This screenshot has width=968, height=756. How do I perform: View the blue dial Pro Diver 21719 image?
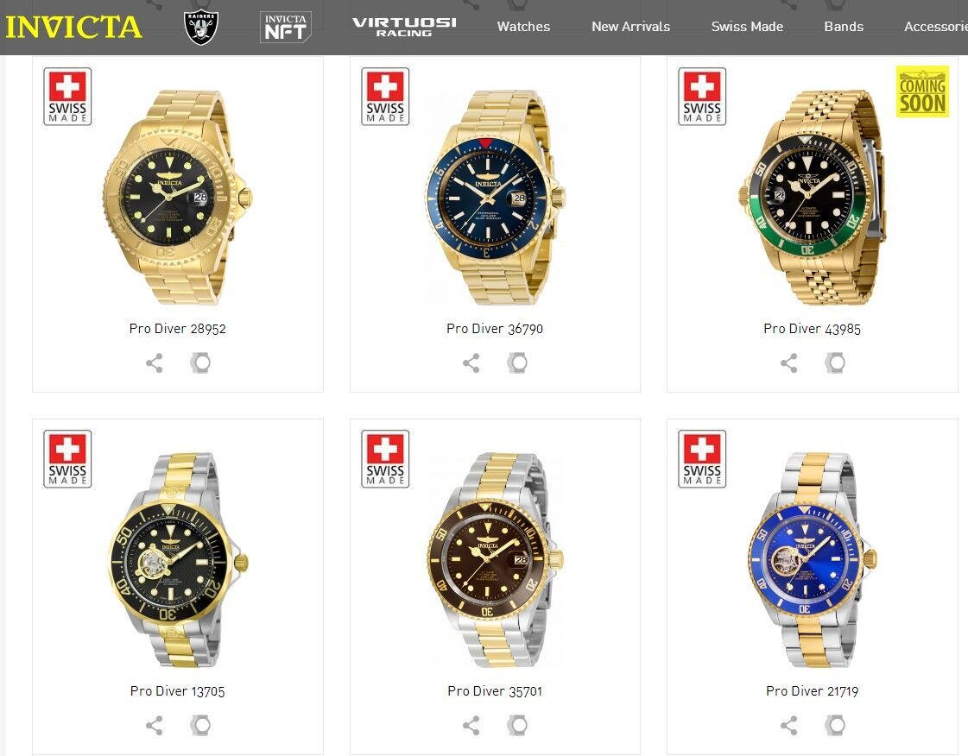coord(813,559)
